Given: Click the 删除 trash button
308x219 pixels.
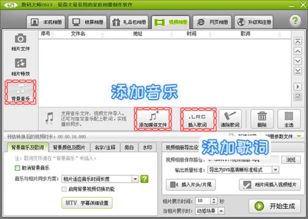Looking at the screenshot, I should click(262, 119).
